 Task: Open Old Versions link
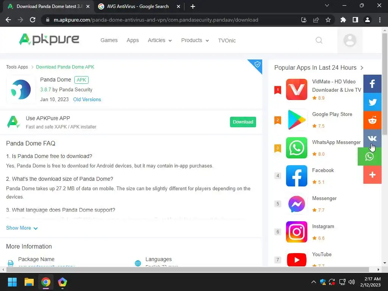point(87,100)
